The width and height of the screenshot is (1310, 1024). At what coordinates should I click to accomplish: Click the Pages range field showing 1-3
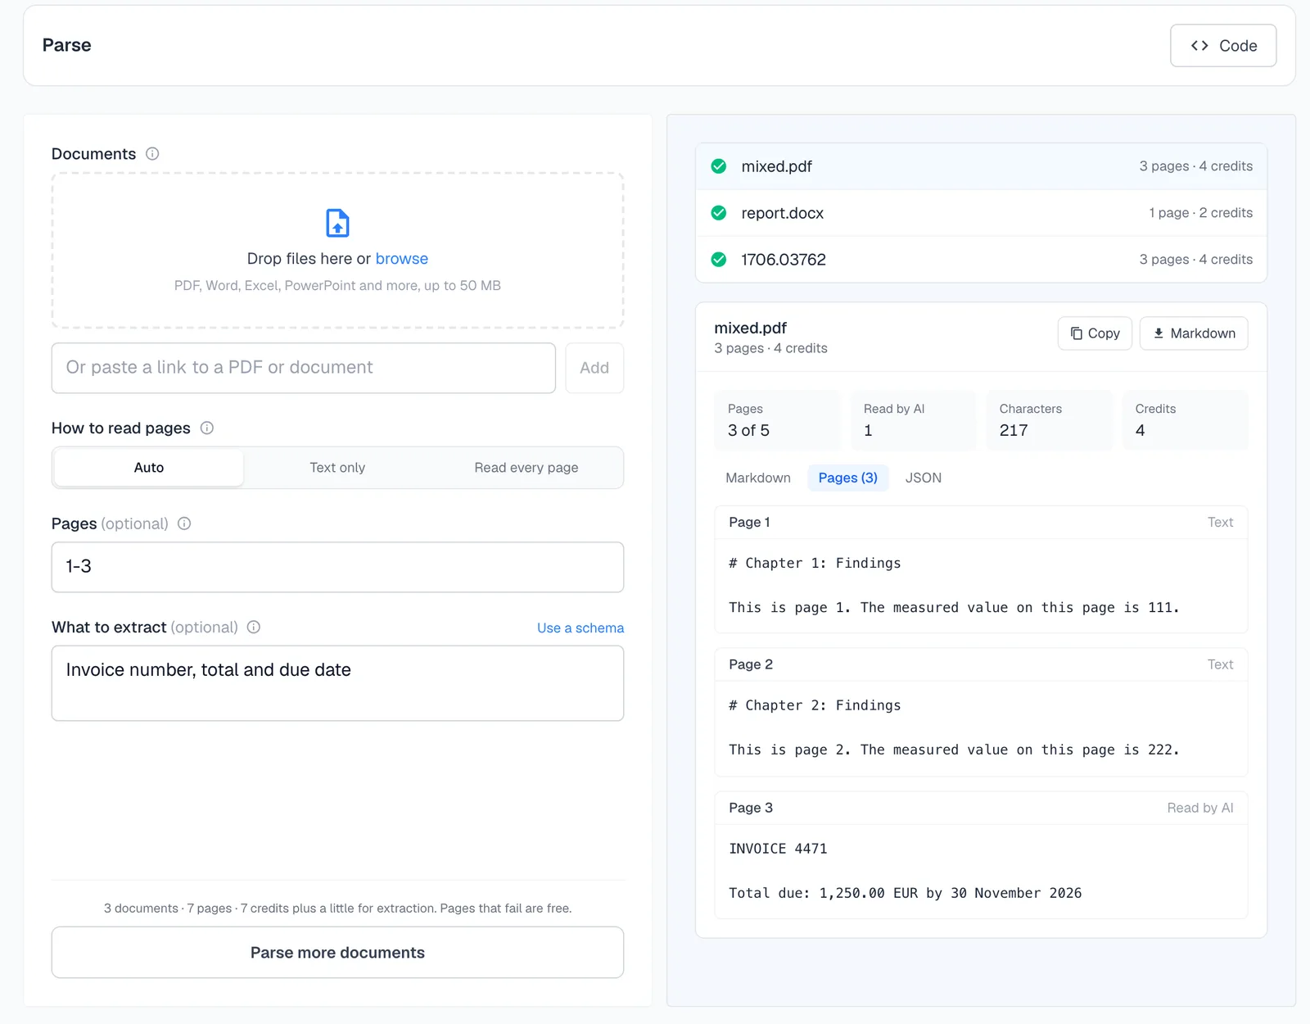click(337, 567)
